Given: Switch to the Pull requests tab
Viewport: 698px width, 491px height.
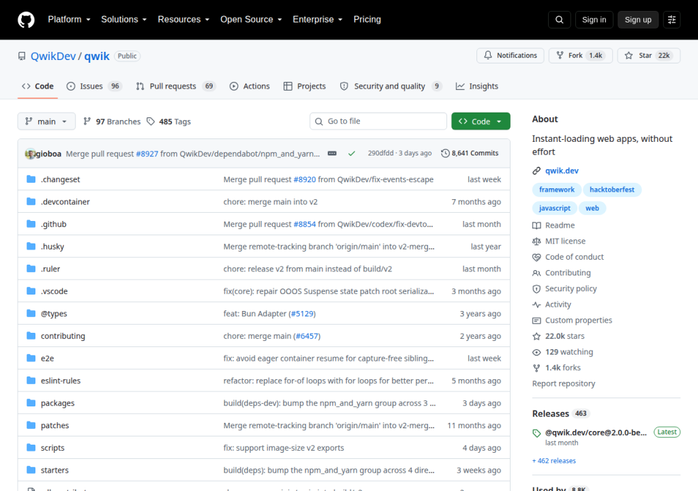Looking at the screenshot, I should click(x=175, y=86).
